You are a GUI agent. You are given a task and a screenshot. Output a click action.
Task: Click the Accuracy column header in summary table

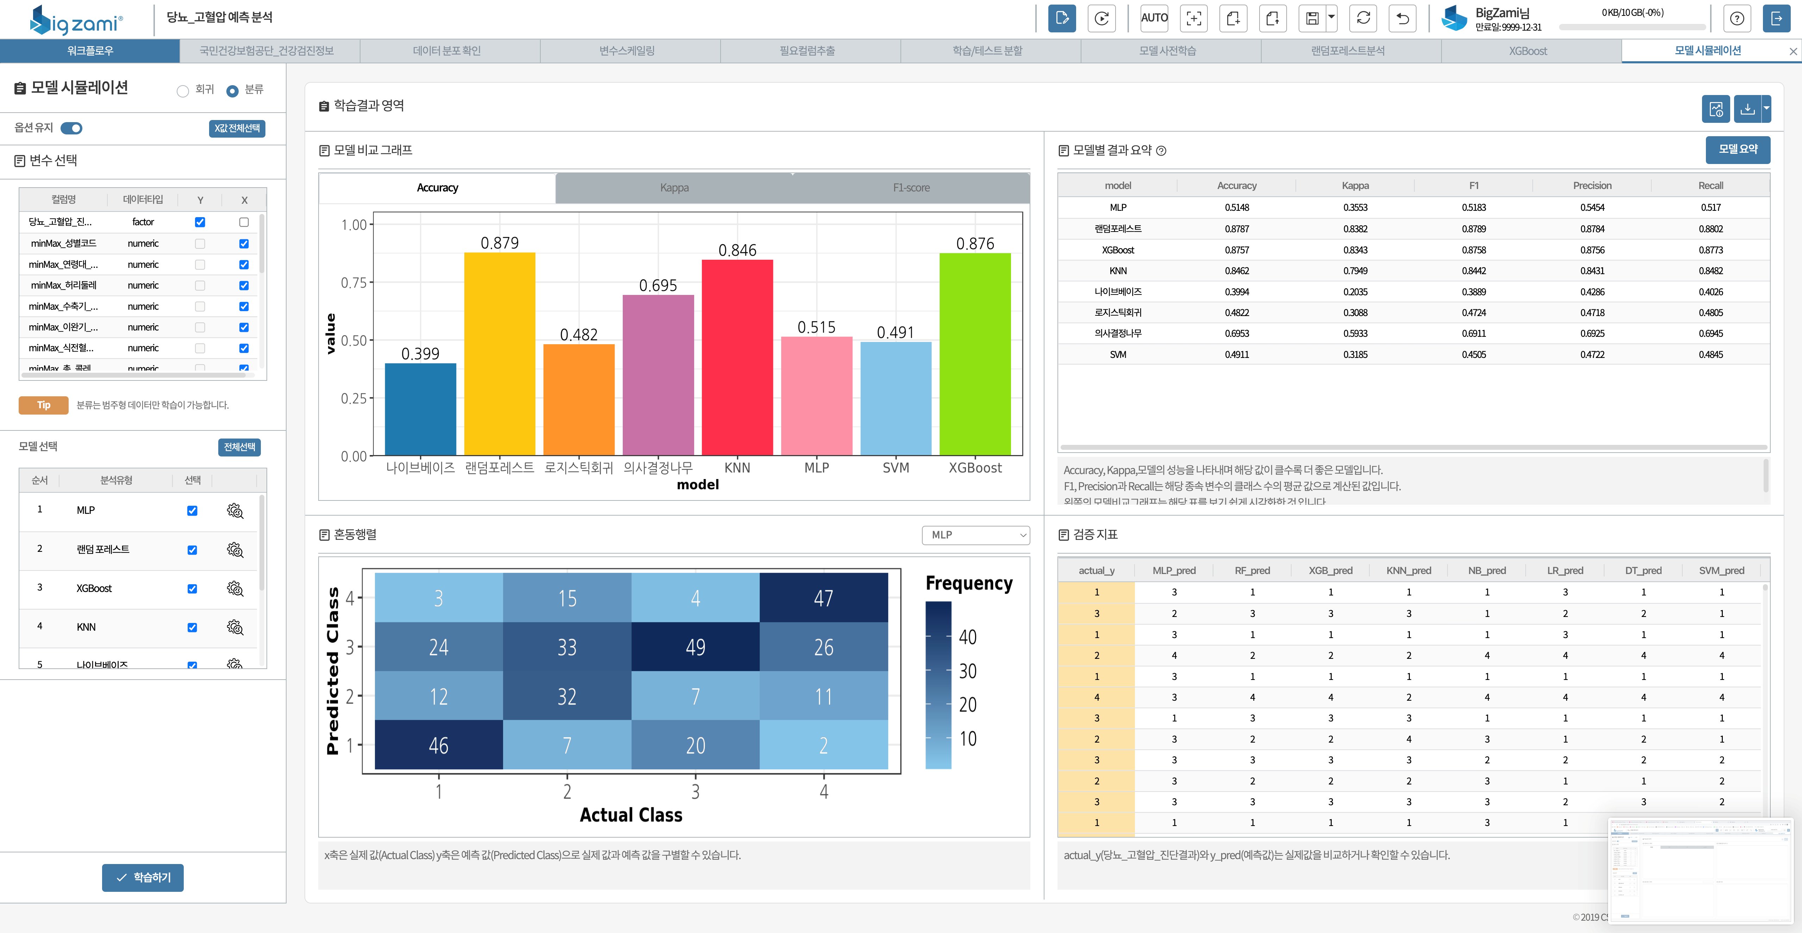[1237, 186]
